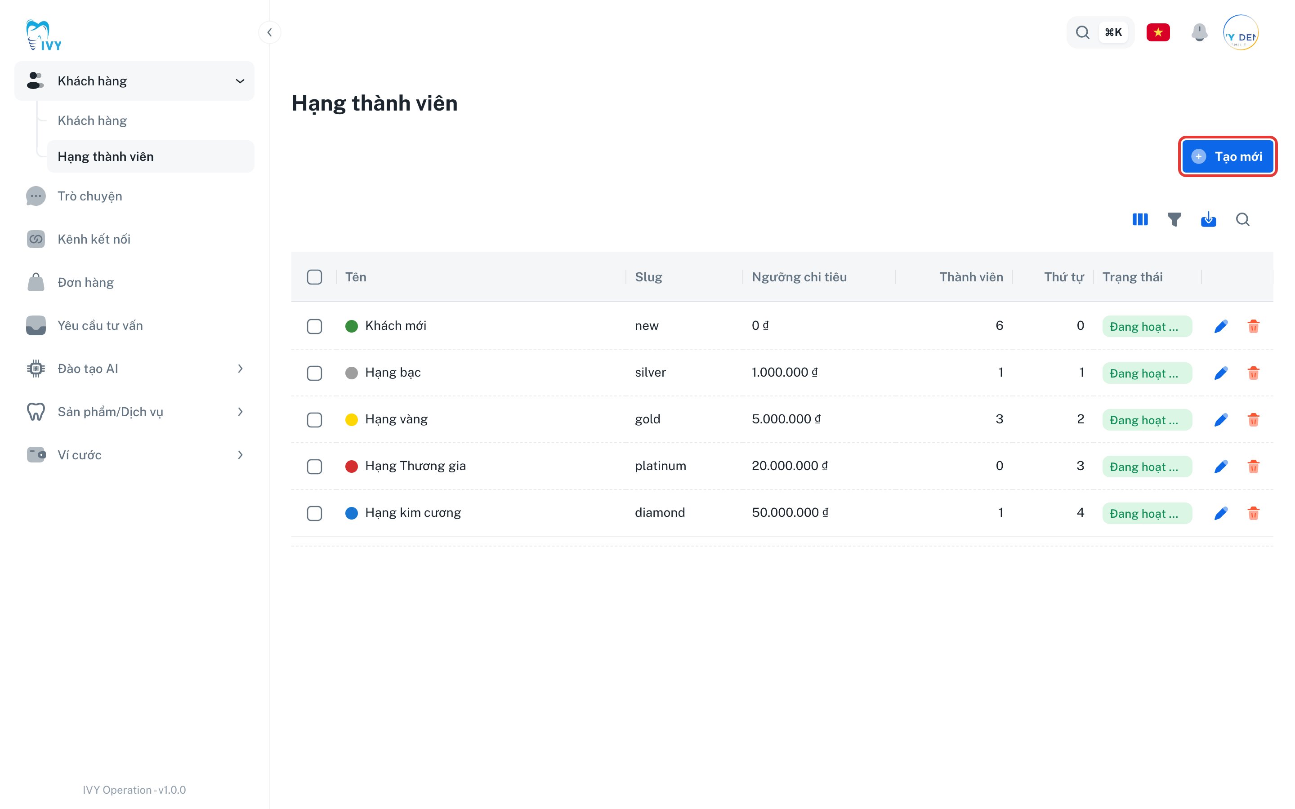Sort by the Trạng thái column header
The image size is (1295, 809).
(x=1132, y=277)
